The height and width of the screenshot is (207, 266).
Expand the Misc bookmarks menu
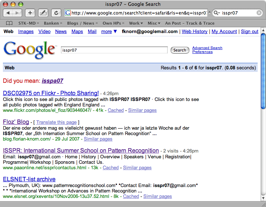coord(154,23)
